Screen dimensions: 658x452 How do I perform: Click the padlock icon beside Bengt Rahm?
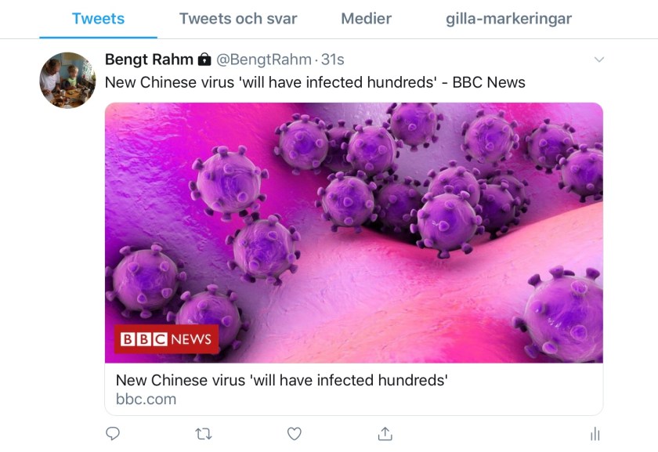click(204, 60)
